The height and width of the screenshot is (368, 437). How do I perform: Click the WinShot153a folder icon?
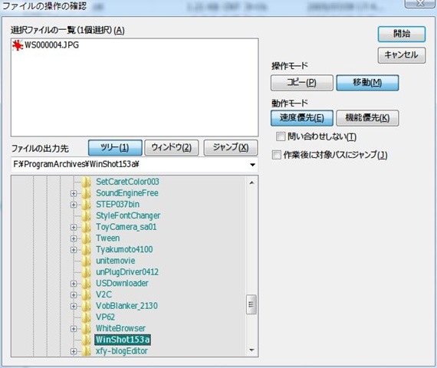pyautogui.click(x=87, y=340)
